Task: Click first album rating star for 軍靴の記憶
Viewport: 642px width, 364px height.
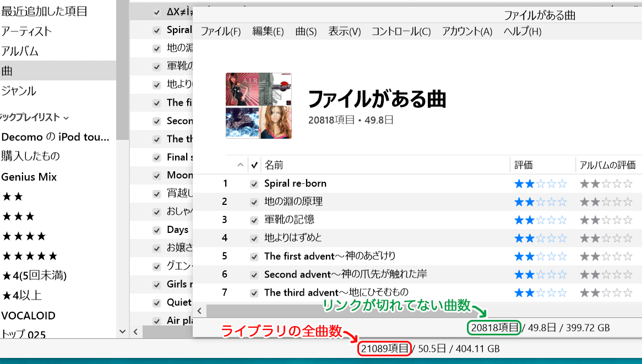Action: pyautogui.click(x=584, y=220)
